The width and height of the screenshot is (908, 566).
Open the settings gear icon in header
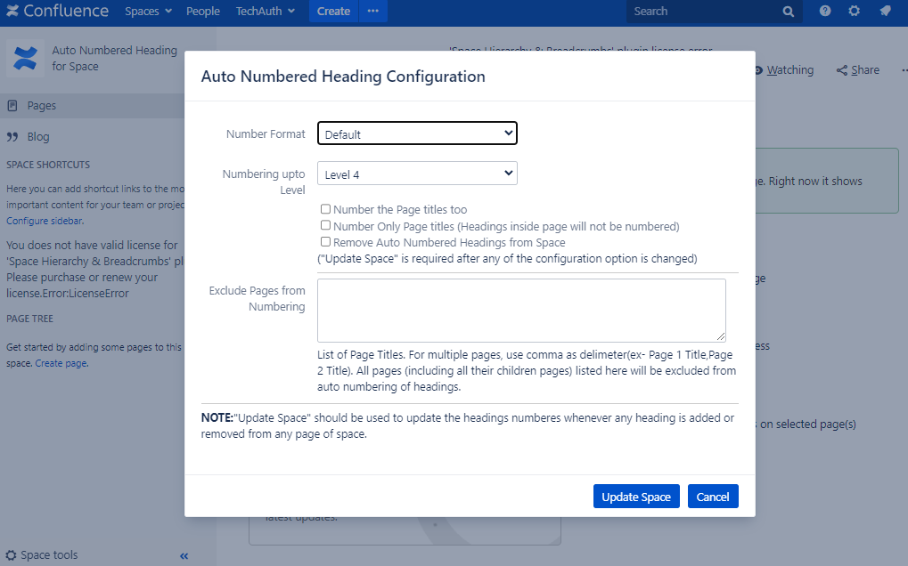[x=855, y=11]
